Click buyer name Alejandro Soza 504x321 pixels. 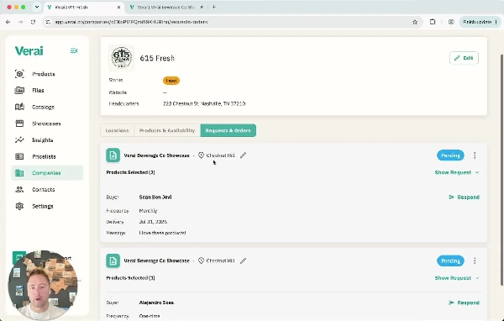click(156, 303)
